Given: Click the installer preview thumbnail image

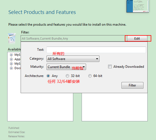Looking at the screenshot, I should pos(138,6).
